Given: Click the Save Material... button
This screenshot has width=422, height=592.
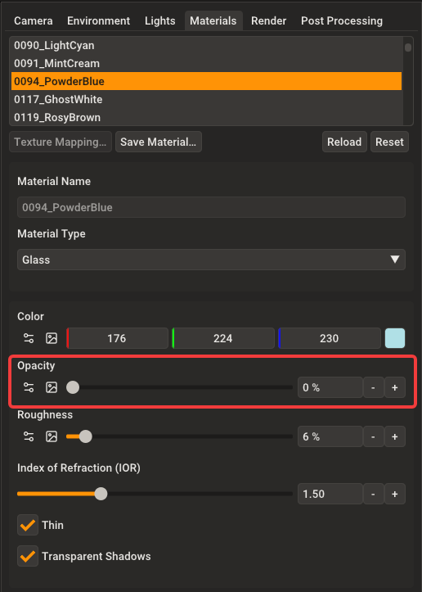Looking at the screenshot, I should pos(159,142).
